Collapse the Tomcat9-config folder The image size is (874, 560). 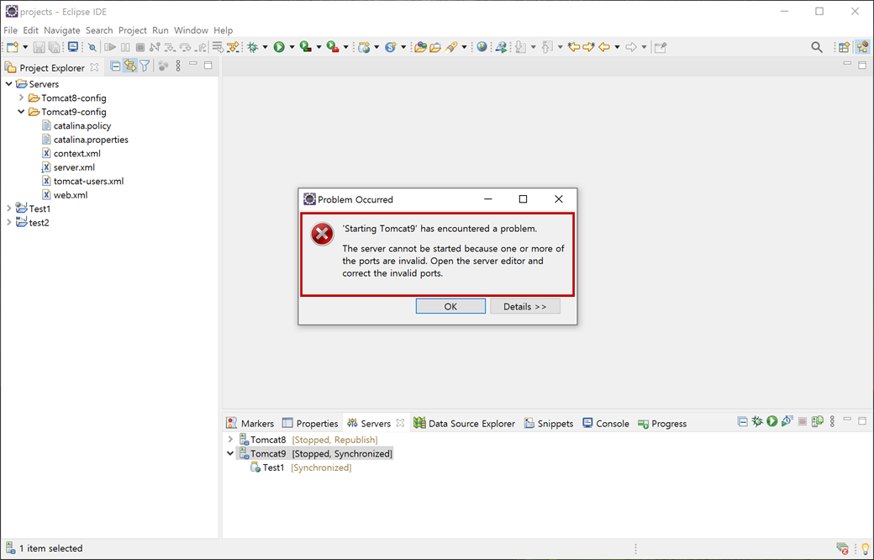(21, 112)
